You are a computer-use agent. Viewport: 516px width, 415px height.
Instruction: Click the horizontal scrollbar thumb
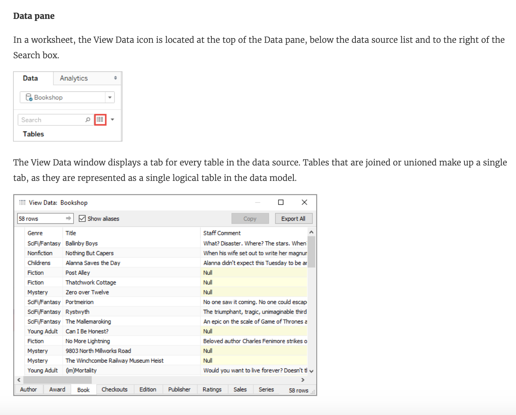tap(54, 380)
